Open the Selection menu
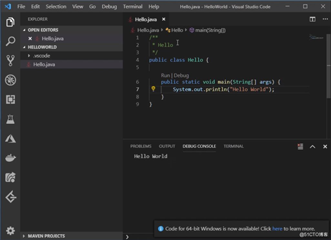The width and height of the screenshot is (331, 240). click(x=56, y=6)
